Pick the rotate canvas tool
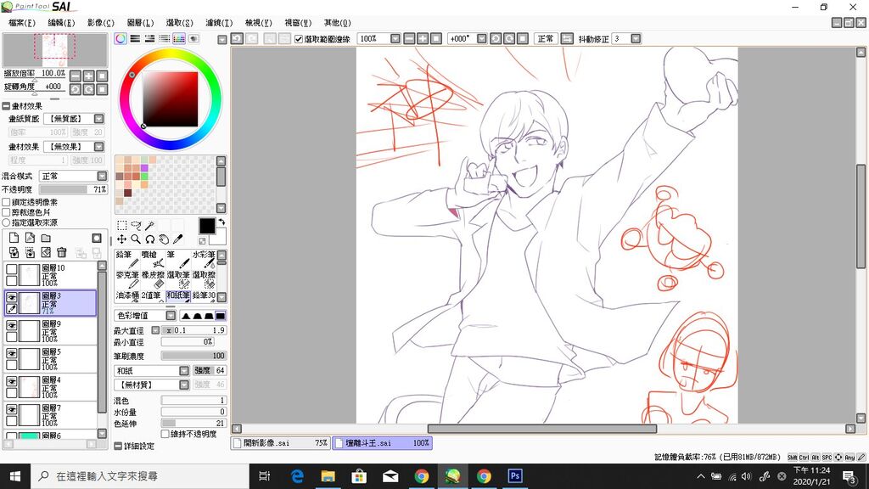Image resolution: width=869 pixels, height=489 pixels. coord(149,239)
